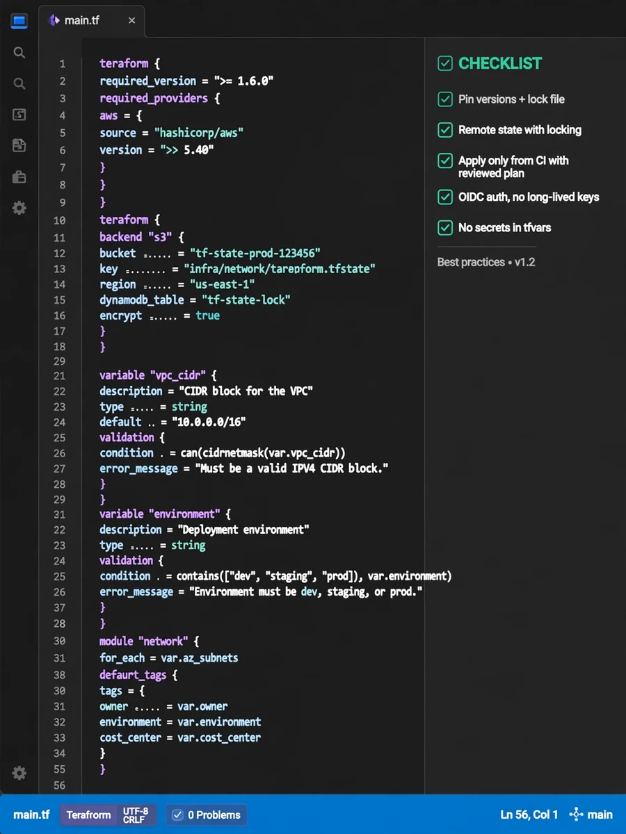The image size is (626, 834).
Task: Click the 'encrypt' line with value true
Action: (159, 315)
